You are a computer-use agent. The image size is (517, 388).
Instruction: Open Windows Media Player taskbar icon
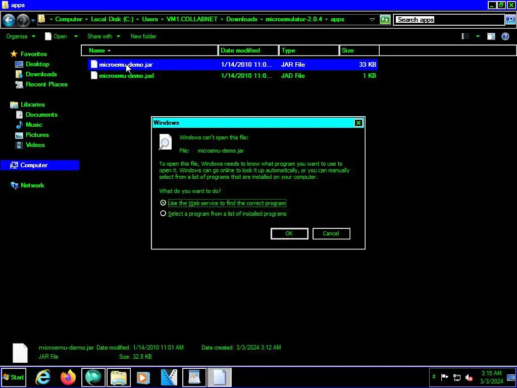pos(143,377)
